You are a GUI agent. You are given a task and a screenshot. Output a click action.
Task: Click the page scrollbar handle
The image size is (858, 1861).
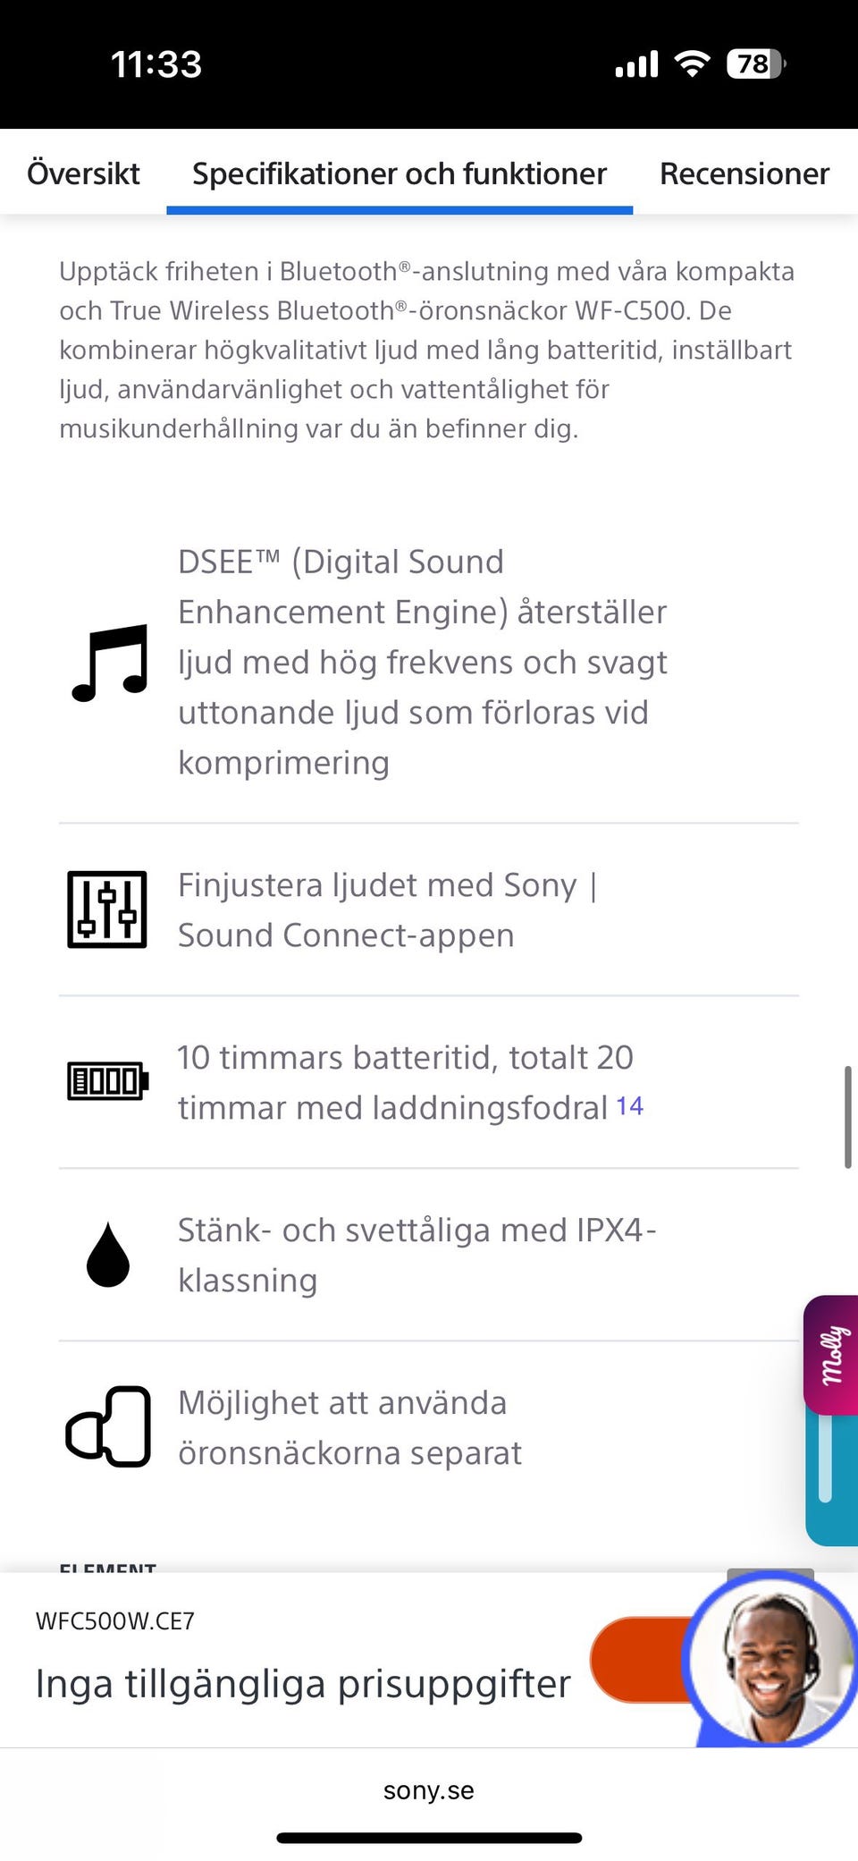(847, 1117)
